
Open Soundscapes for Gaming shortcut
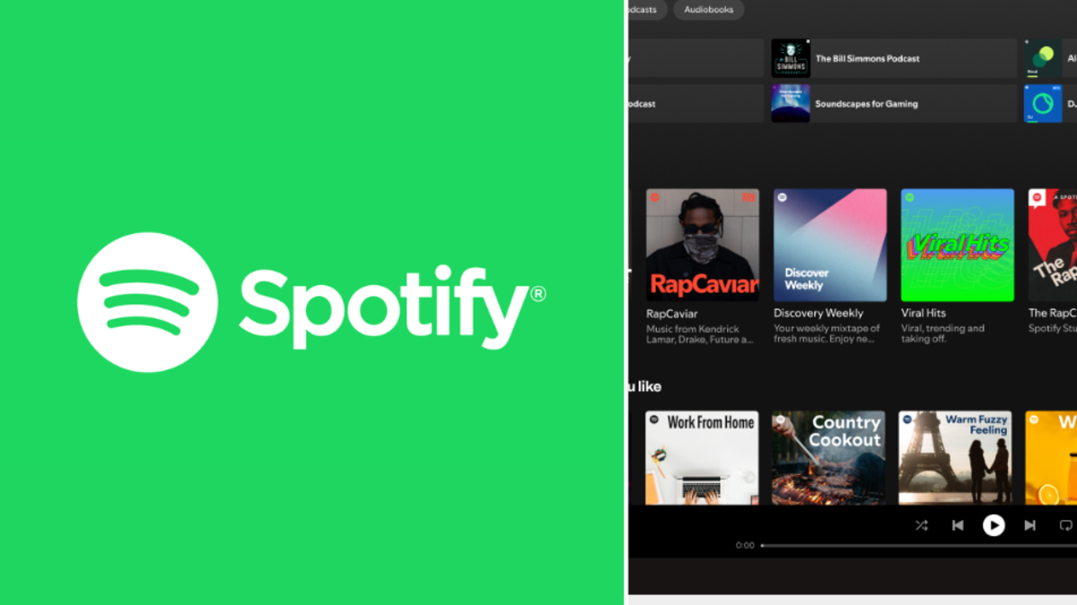pos(866,104)
